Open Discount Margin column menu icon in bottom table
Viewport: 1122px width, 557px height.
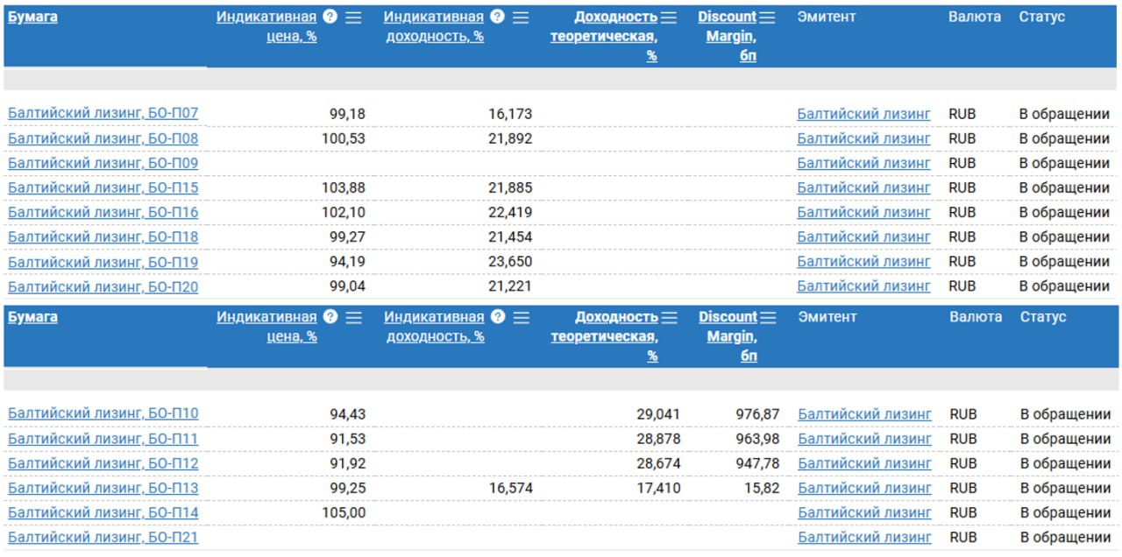(x=769, y=318)
